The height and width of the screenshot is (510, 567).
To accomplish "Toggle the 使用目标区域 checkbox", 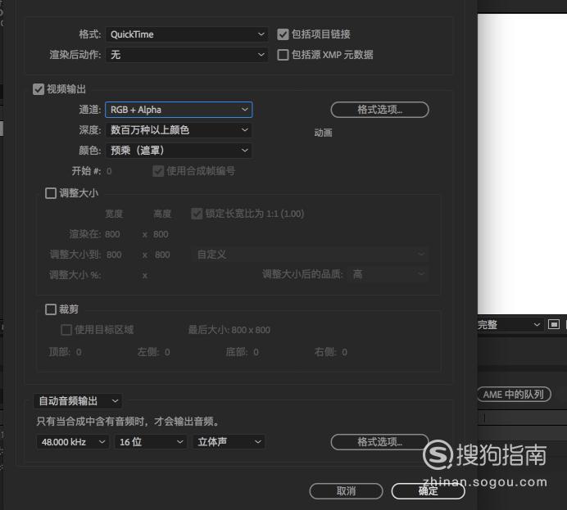I will (x=66, y=330).
